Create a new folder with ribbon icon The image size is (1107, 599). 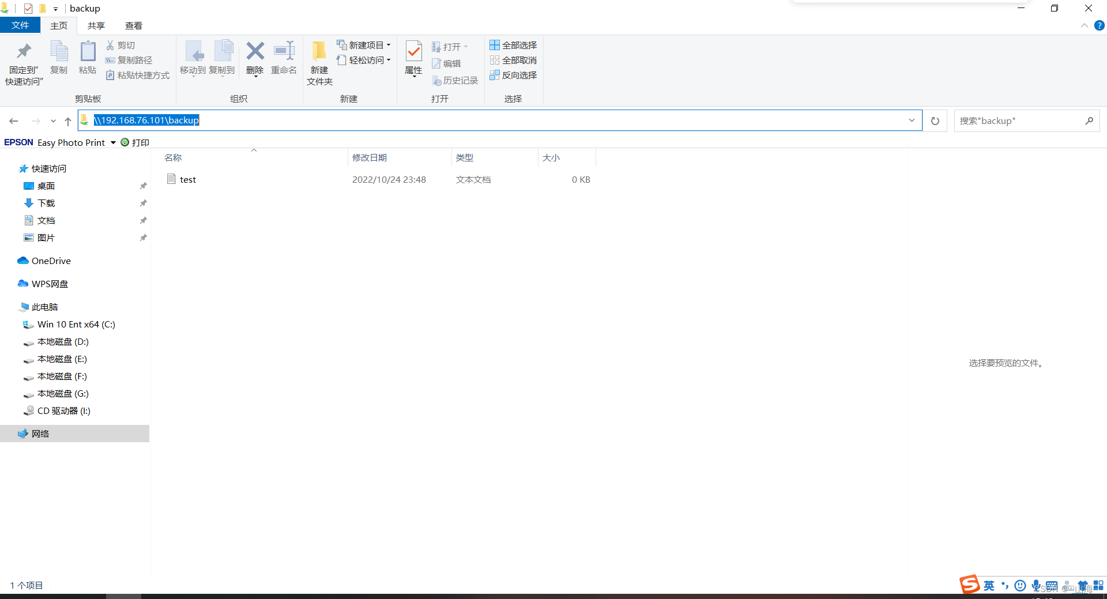319,52
